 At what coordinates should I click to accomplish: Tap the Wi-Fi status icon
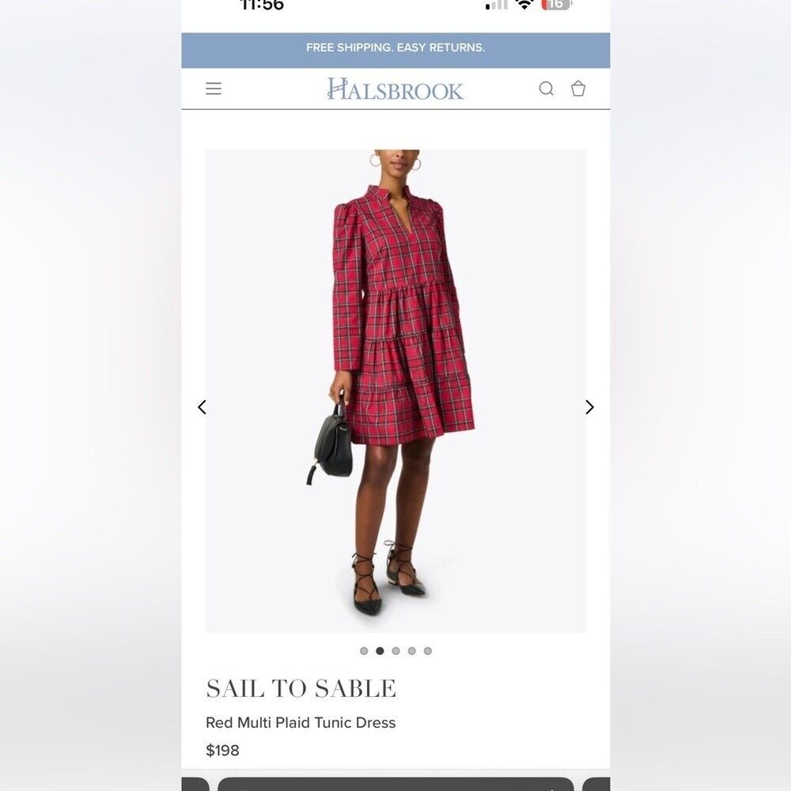tap(524, 5)
